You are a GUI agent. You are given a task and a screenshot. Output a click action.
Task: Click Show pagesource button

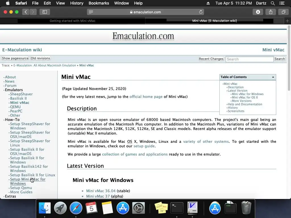coord(15,58)
